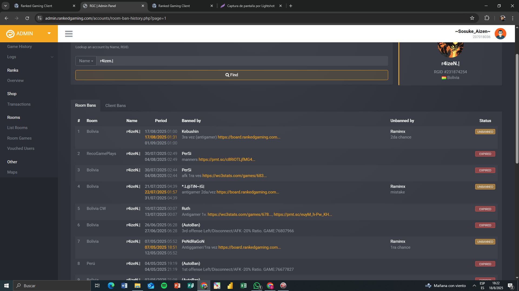Screen dimensions: 519x291
Task: Click into the account lookup input field
Action: pos(242,61)
